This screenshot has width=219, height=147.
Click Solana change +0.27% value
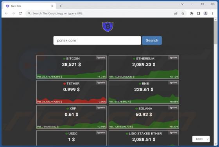pos(174,127)
